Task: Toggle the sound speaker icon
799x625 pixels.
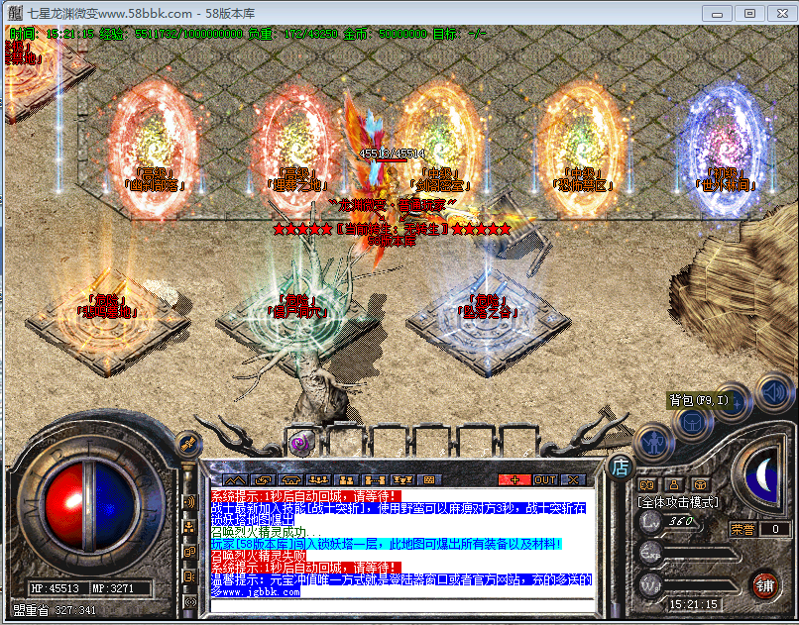Action: pyautogui.click(x=773, y=391)
